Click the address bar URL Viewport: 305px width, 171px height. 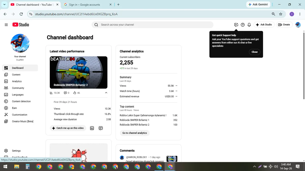(76, 14)
